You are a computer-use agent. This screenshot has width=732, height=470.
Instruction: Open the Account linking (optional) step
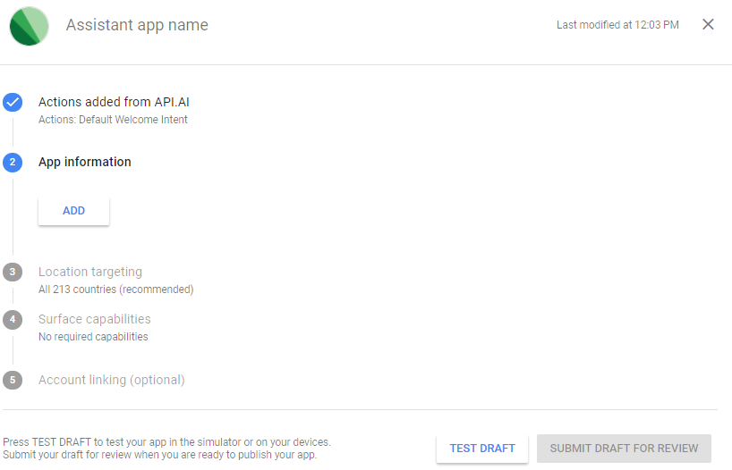pyautogui.click(x=112, y=380)
